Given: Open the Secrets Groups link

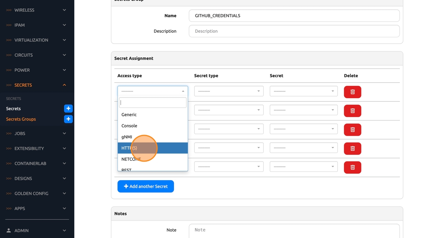Looking at the screenshot, I should click(x=21, y=119).
